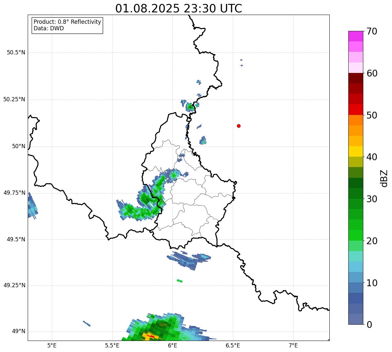Screen dimensions: 392x352
Task: Click the colorbar tick value 30
Action: point(372,199)
